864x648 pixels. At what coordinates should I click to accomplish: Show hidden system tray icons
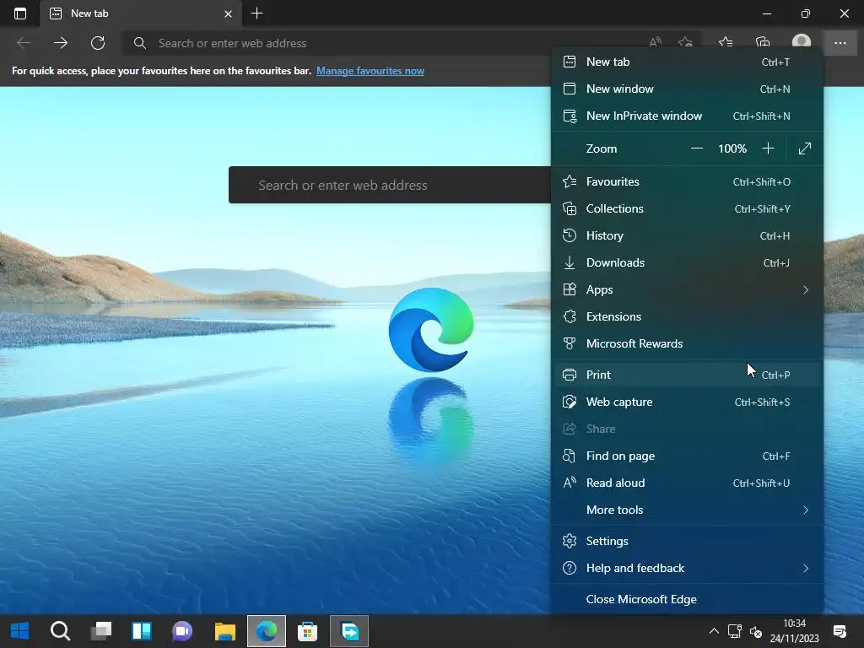[x=714, y=631]
